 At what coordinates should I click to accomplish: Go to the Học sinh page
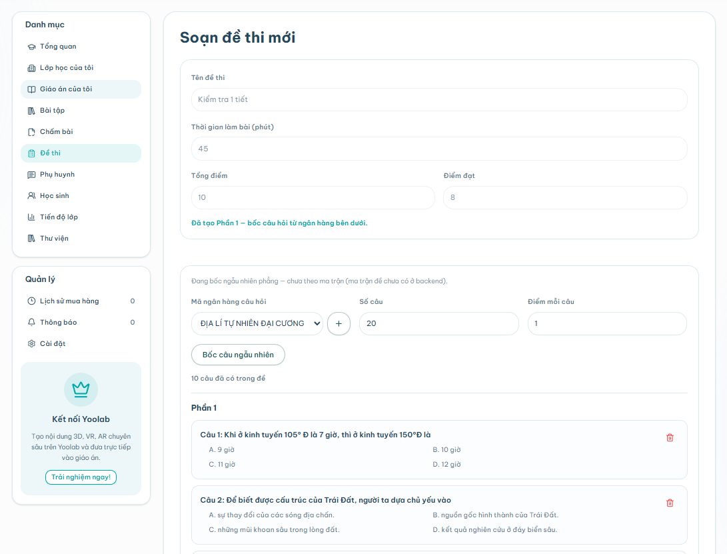click(x=81, y=196)
